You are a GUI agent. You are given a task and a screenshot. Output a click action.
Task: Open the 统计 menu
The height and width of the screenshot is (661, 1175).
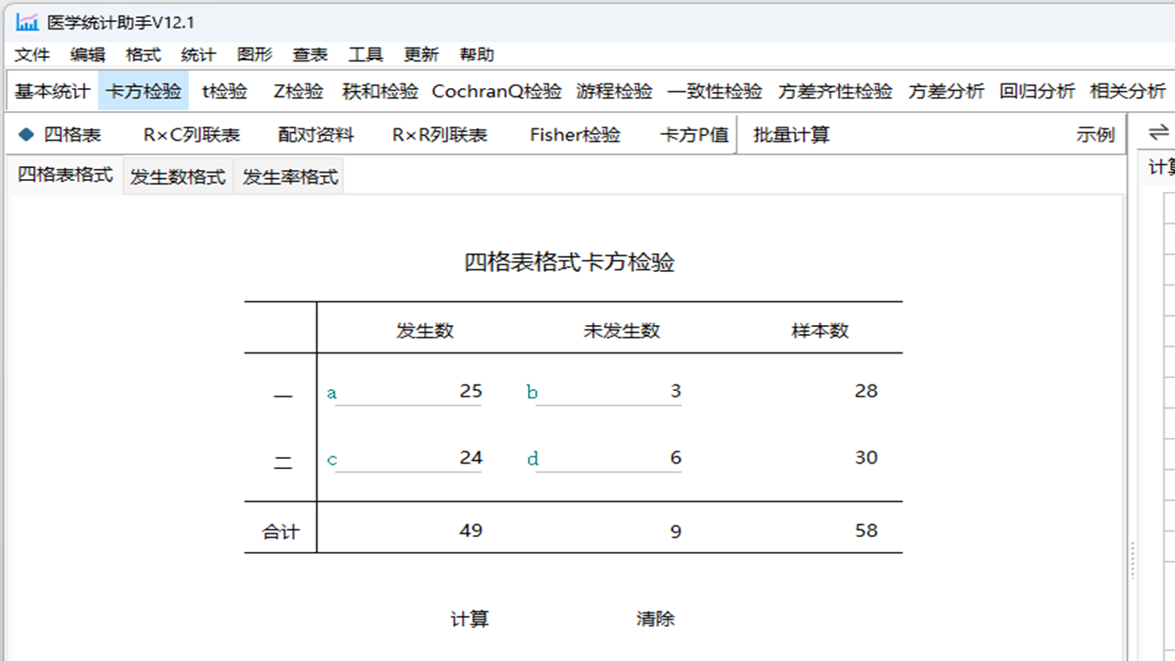pyautogui.click(x=197, y=54)
